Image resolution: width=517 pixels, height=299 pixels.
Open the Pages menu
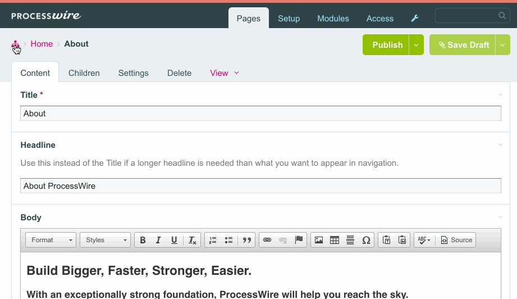(249, 19)
